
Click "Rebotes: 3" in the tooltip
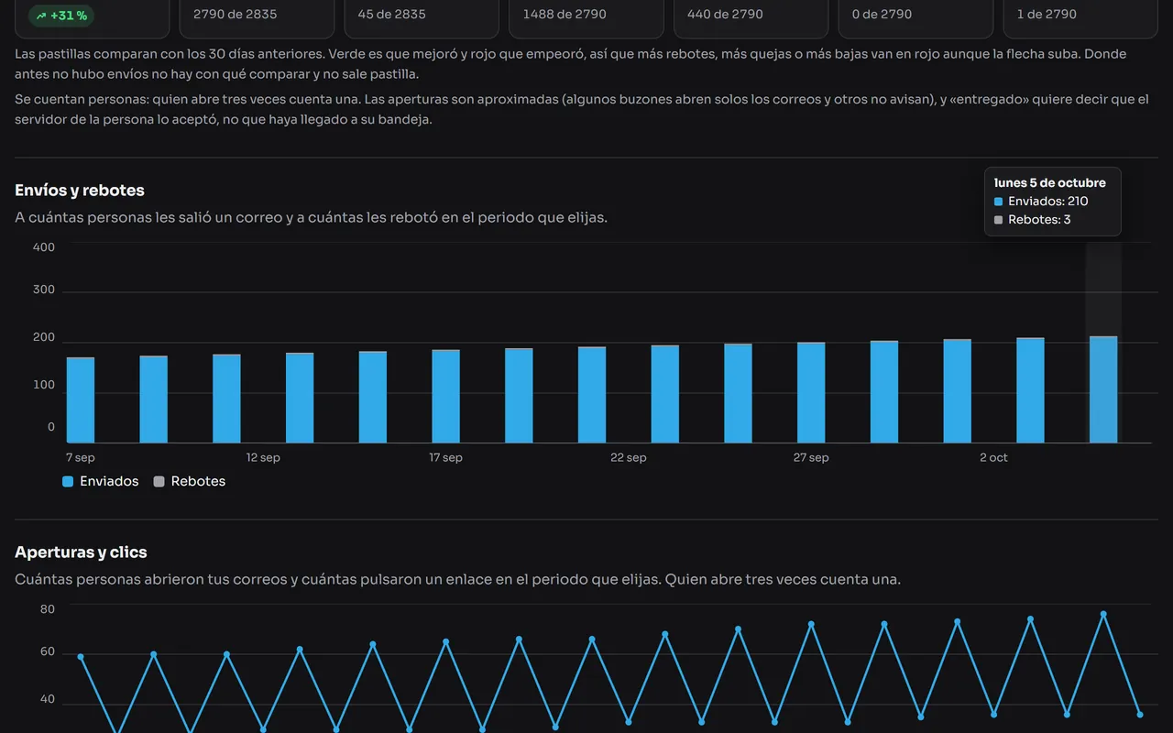pos(1039,219)
